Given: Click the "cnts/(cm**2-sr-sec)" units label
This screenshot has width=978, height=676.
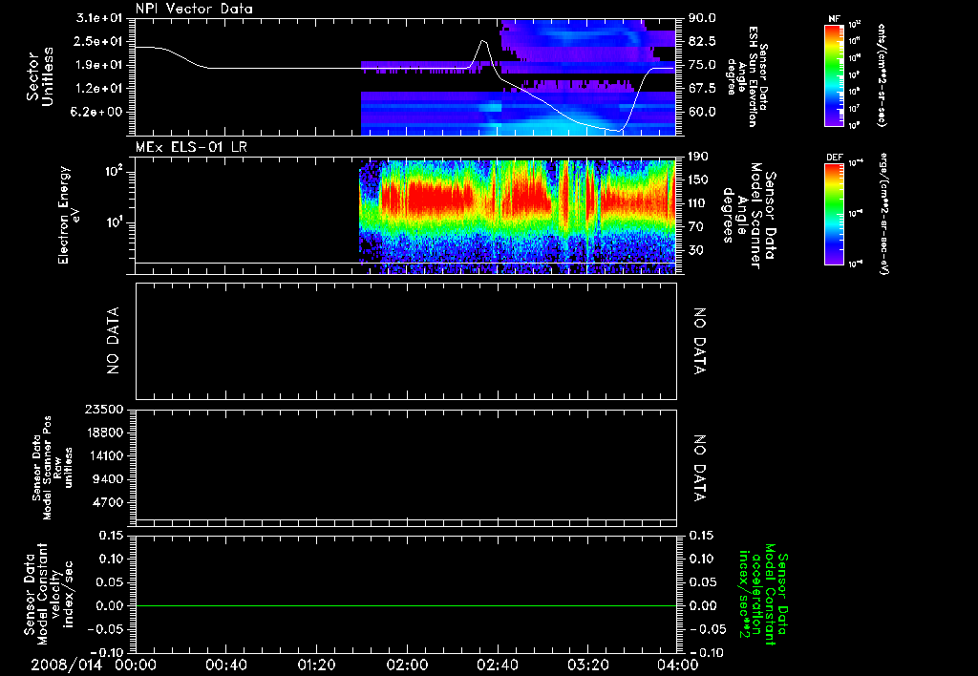Looking at the screenshot, I should [x=882, y=75].
